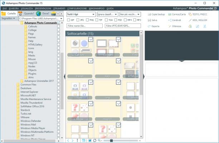Click the color circles icon in tool panel
The height and width of the screenshot is (143, 219).
point(190,26)
